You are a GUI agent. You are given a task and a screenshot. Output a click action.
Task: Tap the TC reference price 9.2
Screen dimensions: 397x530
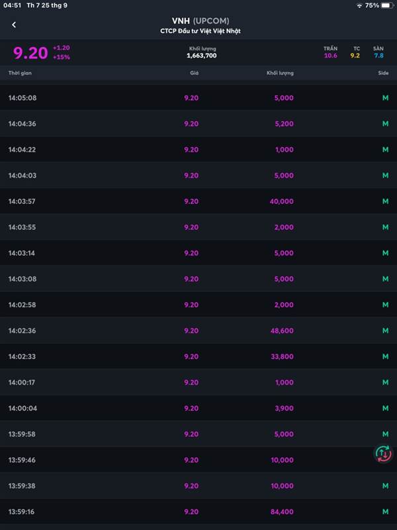355,56
